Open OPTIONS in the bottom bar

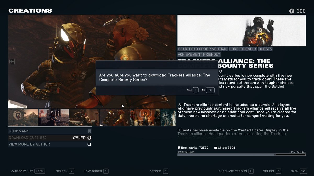(x=155, y=171)
